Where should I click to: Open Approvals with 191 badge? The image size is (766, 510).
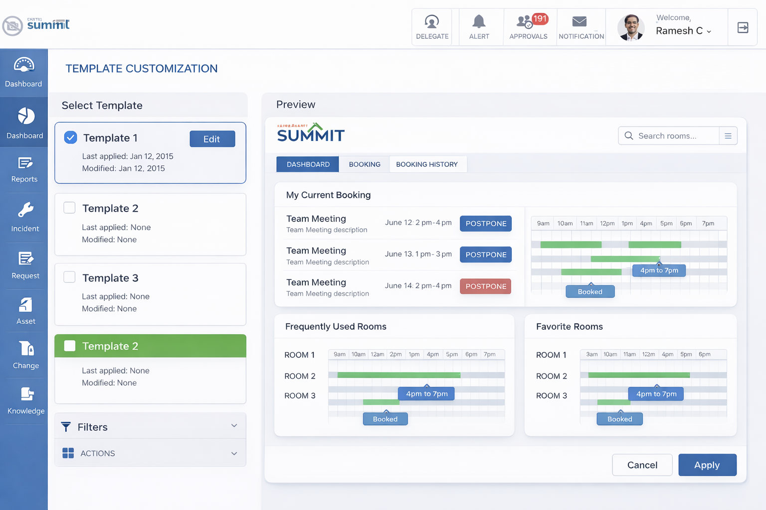(529, 27)
